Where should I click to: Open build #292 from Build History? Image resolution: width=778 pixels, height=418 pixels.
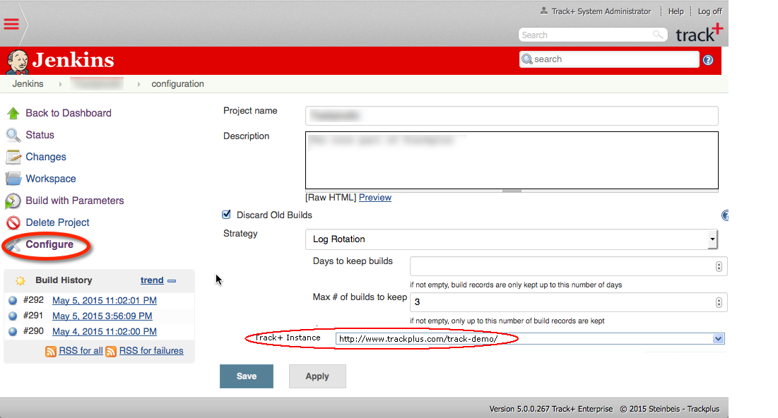click(x=104, y=300)
